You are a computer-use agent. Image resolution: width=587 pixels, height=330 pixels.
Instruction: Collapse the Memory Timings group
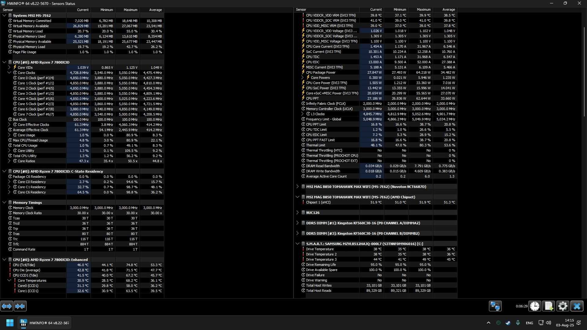4,202
